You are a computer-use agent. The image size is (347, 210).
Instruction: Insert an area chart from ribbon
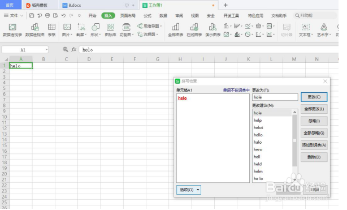tap(227, 35)
